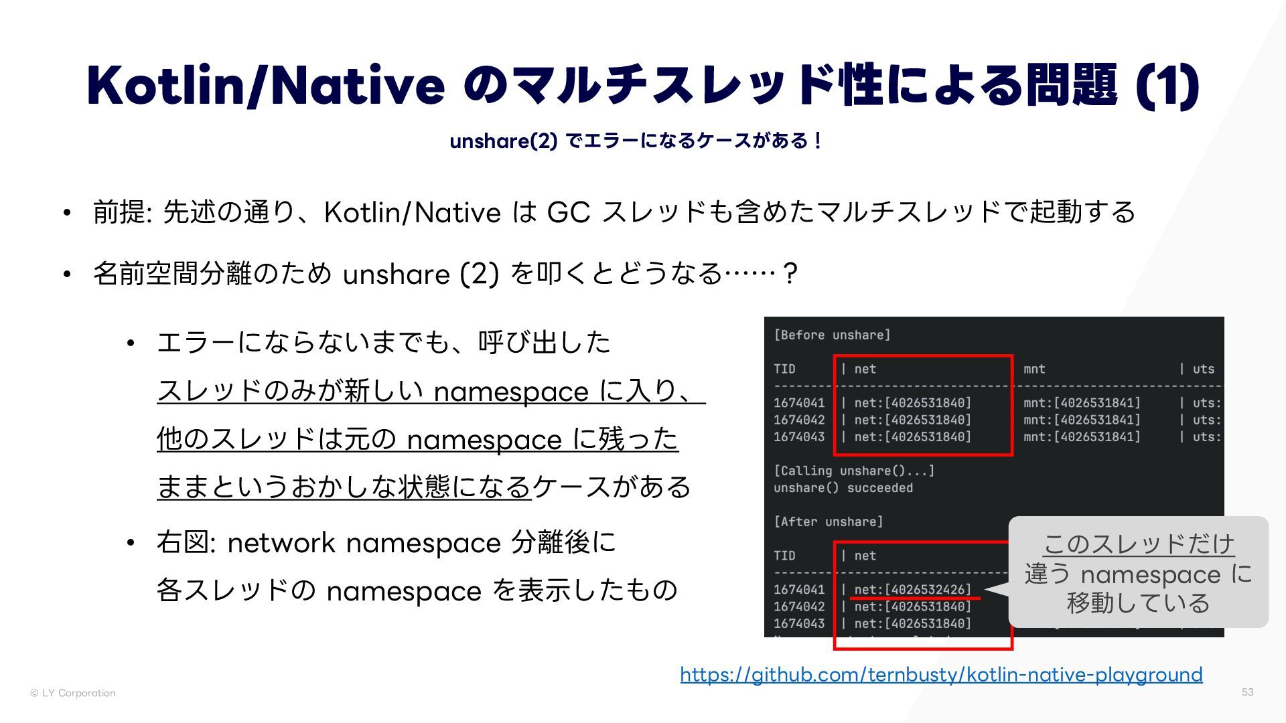Click the LY Corporation copyright text
Screen dimensions: 1286x723
[x=73, y=693]
